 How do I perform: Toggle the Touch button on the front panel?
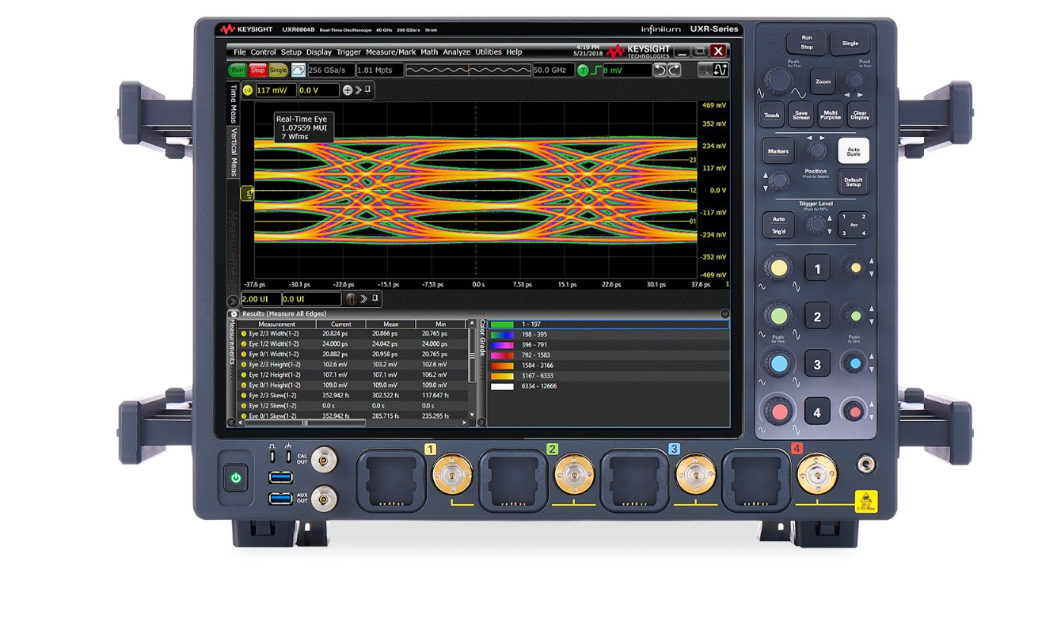[771, 115]
